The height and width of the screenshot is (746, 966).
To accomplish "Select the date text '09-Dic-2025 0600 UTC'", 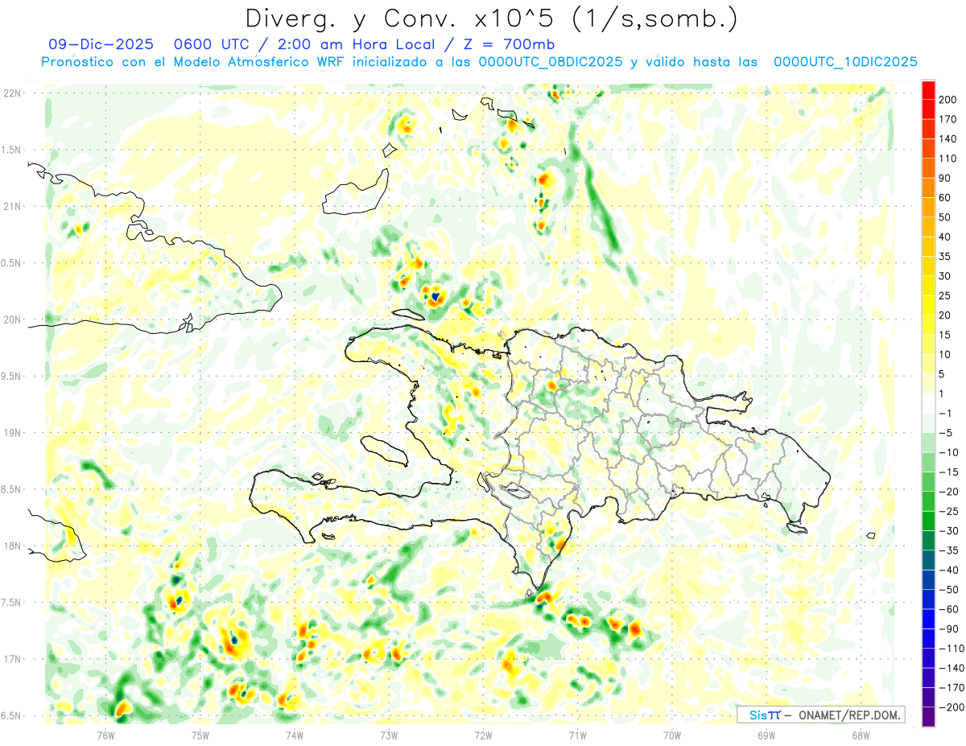I will 152,44.
